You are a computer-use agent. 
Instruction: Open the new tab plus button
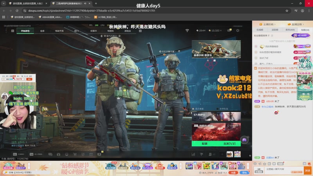click(96, 4)
